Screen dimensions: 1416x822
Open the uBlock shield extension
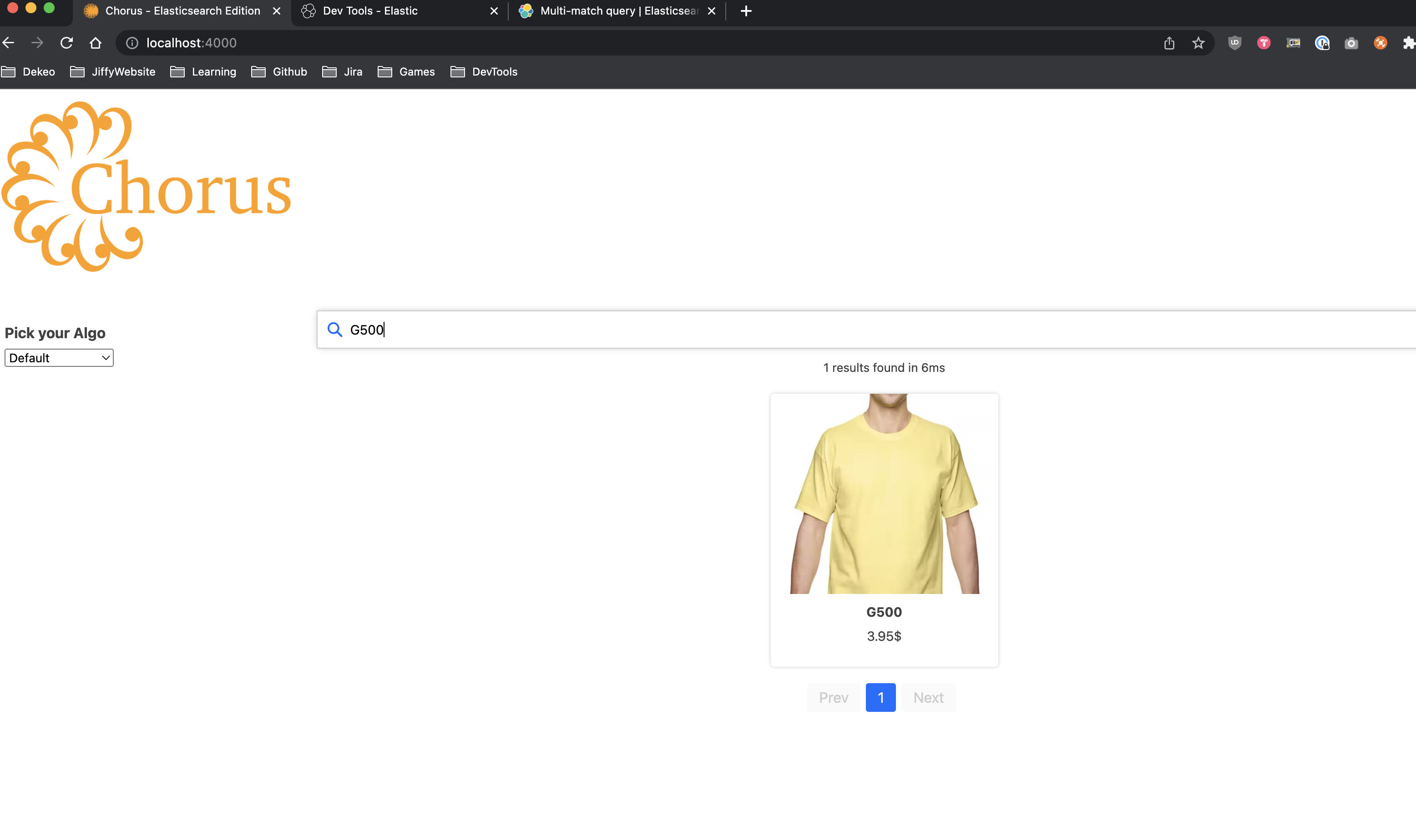[1234, 43]
